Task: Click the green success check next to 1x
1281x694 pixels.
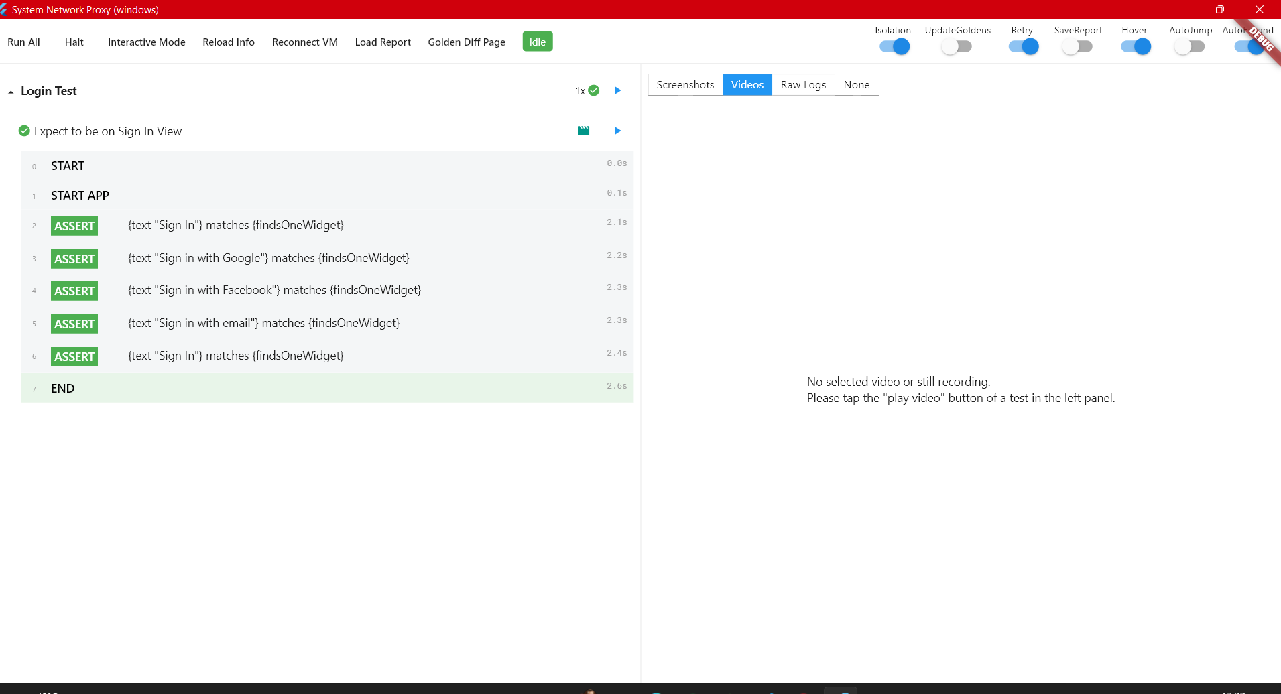Action: click(x=594, y=90)
